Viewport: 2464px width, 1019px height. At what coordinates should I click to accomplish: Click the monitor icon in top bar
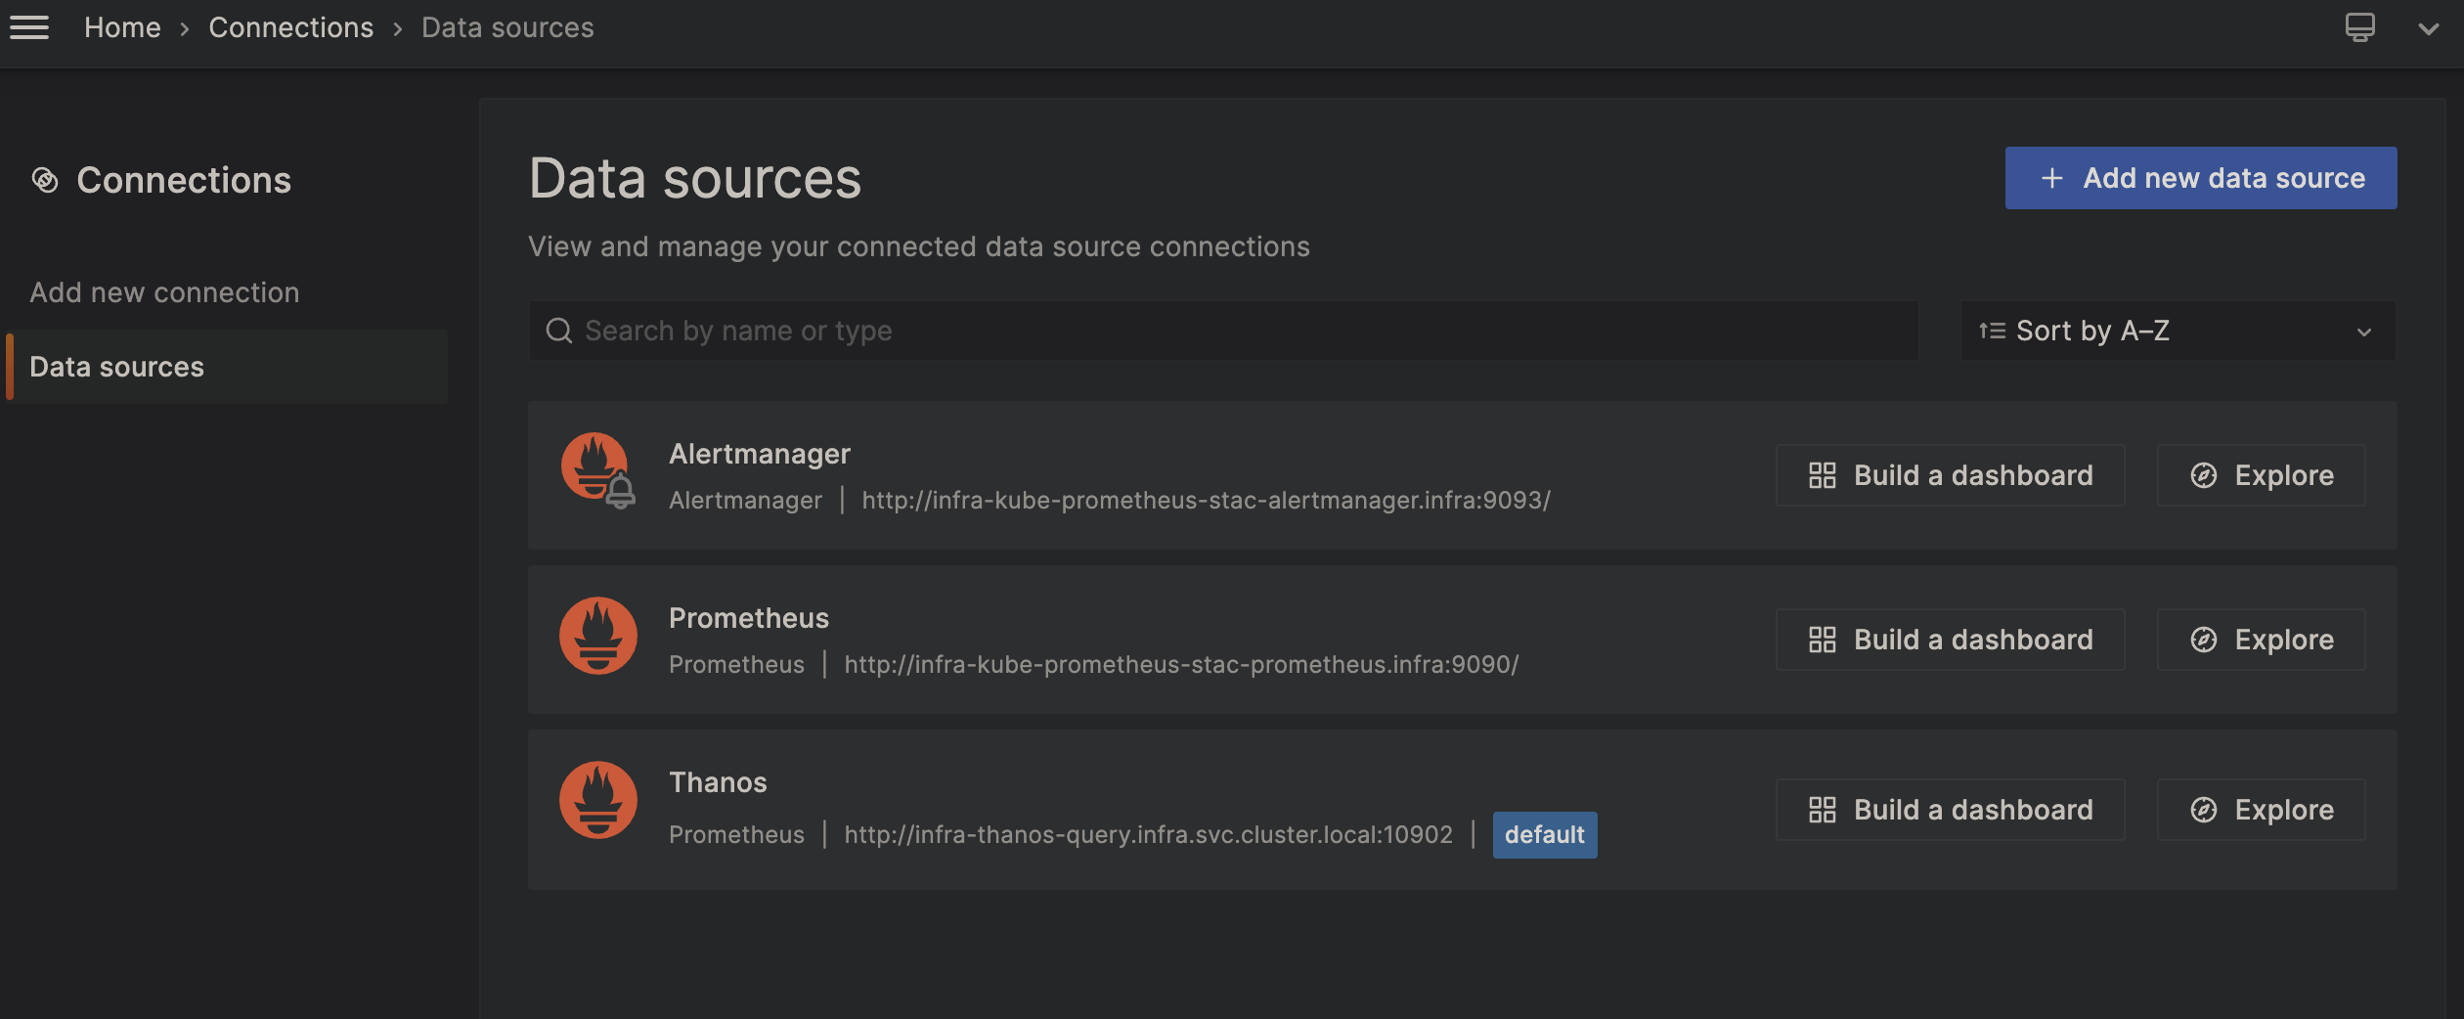(2359, 27)
